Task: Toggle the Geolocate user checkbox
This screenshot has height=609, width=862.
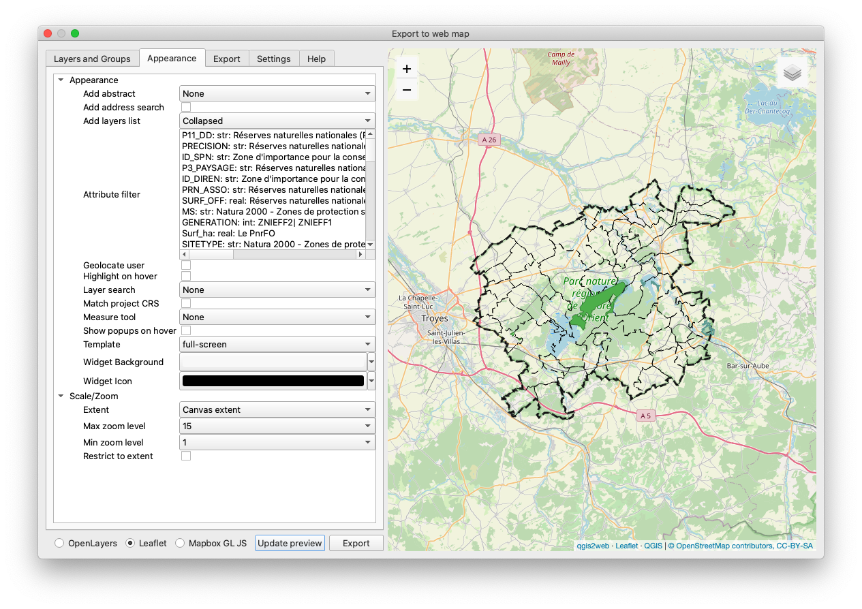Action: pos(186,265)
